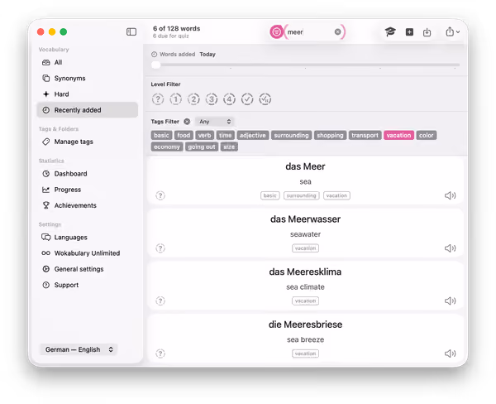
Task: Play pronunciation of das Meeresklima
Action: [450, 301]
